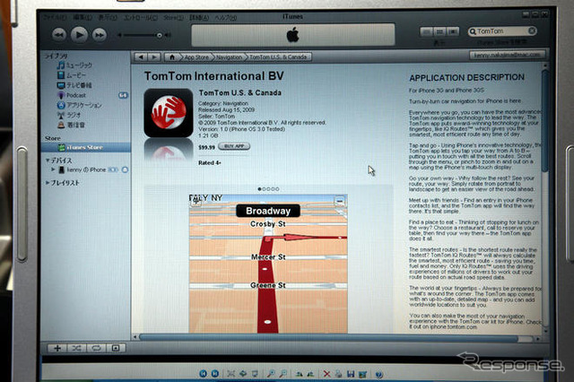Rotate image clockwise in picture viewer

(299, 374)
